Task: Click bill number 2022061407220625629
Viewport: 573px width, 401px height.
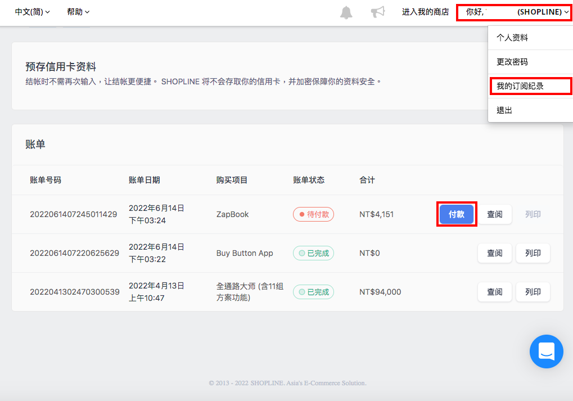Action: pos(75,253)
